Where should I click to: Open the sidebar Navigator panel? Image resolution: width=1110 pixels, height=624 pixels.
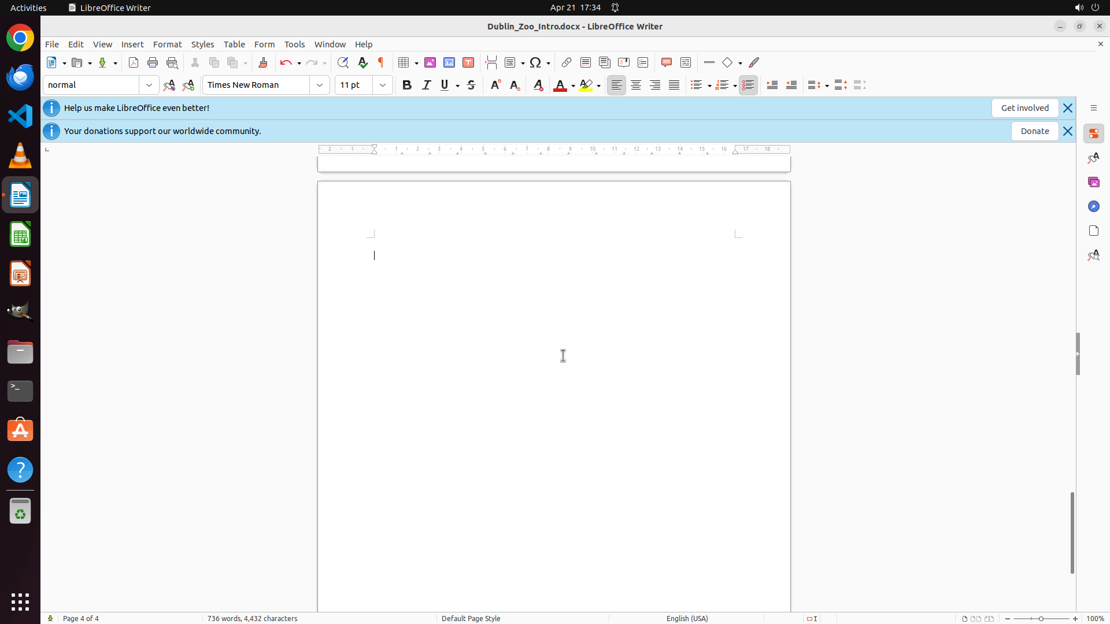tap(1093, 206)
